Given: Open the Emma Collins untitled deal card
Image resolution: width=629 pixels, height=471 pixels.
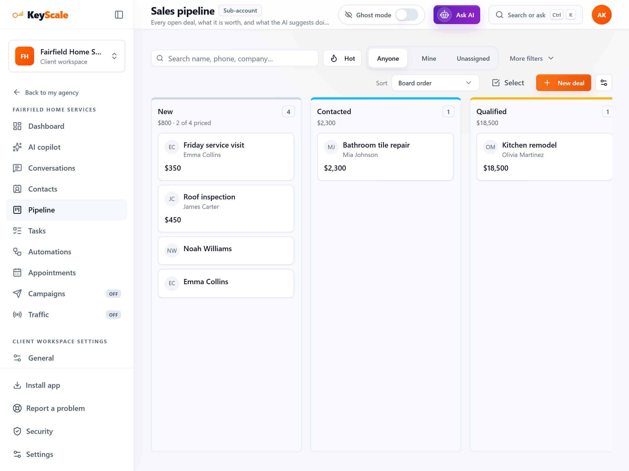Looking at the screenshot, I should 226,283.
